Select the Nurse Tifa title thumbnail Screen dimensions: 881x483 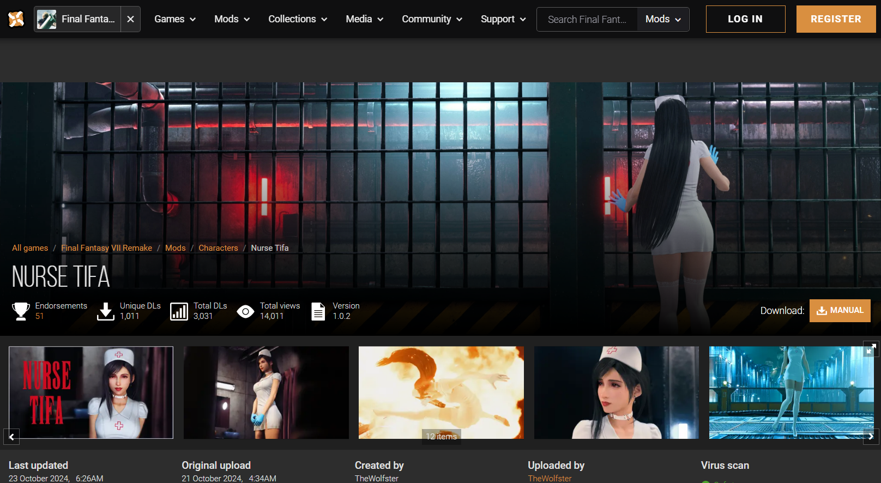[x=91, y=393]
